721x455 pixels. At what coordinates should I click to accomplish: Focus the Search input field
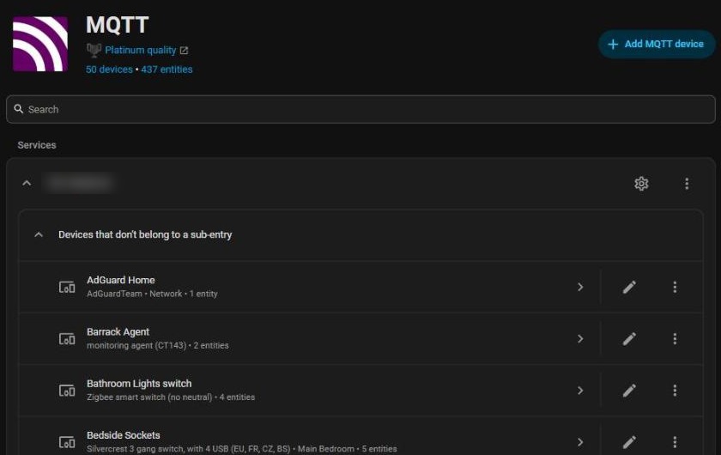coord(360,110)
